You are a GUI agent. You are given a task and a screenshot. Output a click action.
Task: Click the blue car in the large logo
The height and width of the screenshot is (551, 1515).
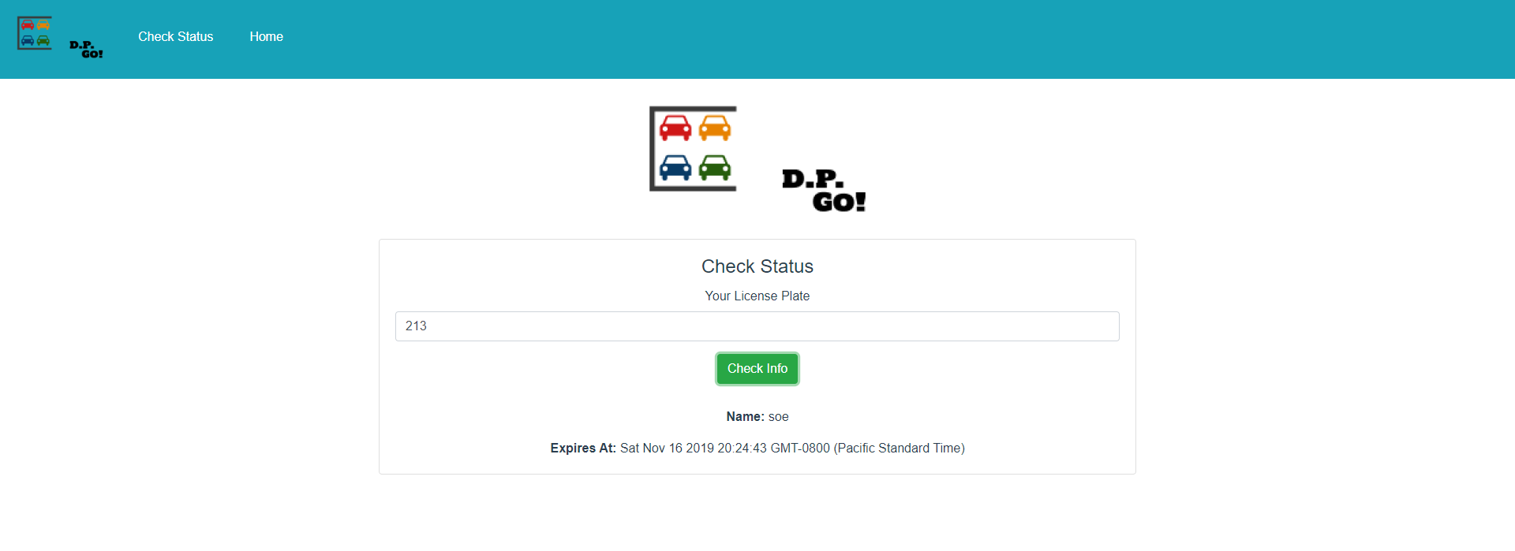point(675,167)
